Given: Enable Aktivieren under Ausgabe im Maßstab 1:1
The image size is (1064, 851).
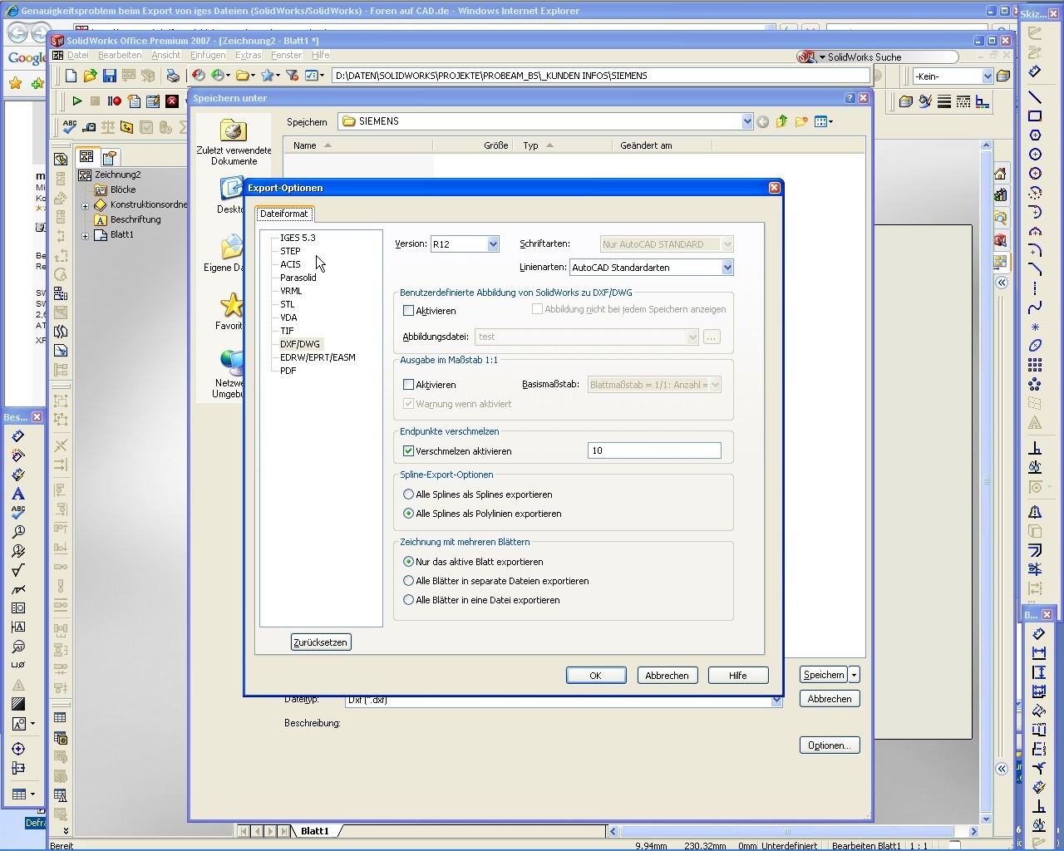Looking at the screenshot, I should pos(408,385).
